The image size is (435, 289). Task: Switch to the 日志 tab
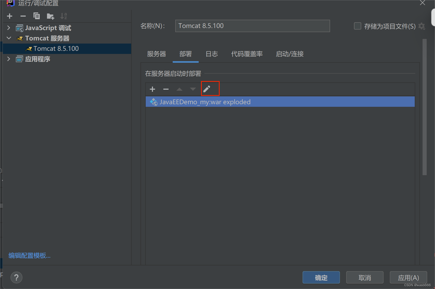[211, 54]
